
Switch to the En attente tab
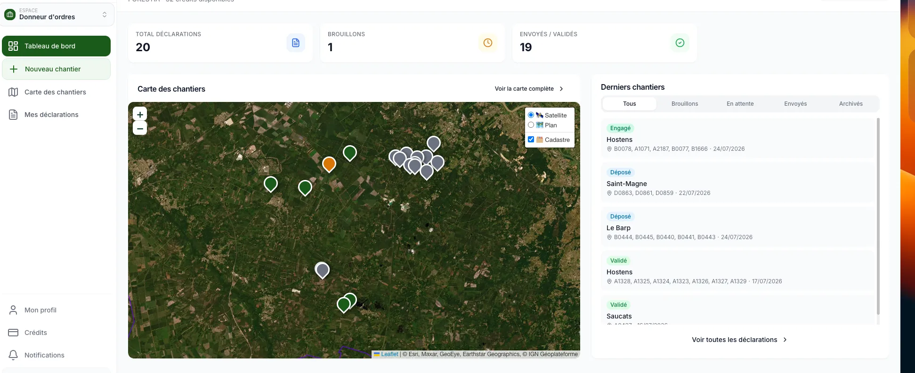tap(740, 104)
